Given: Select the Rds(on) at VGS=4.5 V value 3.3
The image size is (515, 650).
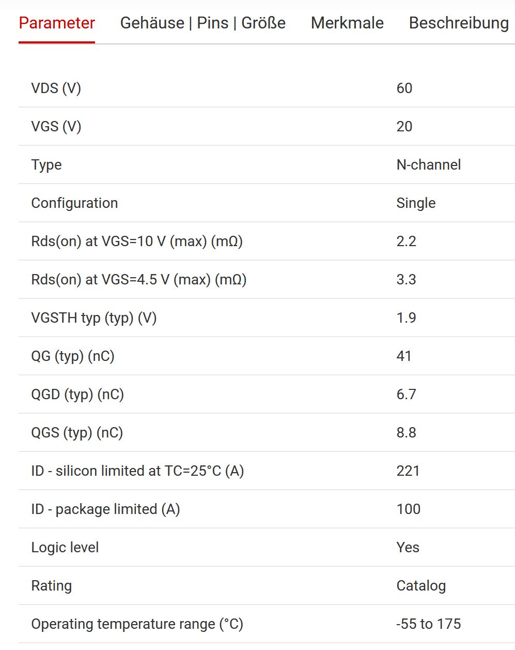Looking at the screenshot, I should click(x=406, y=279).
